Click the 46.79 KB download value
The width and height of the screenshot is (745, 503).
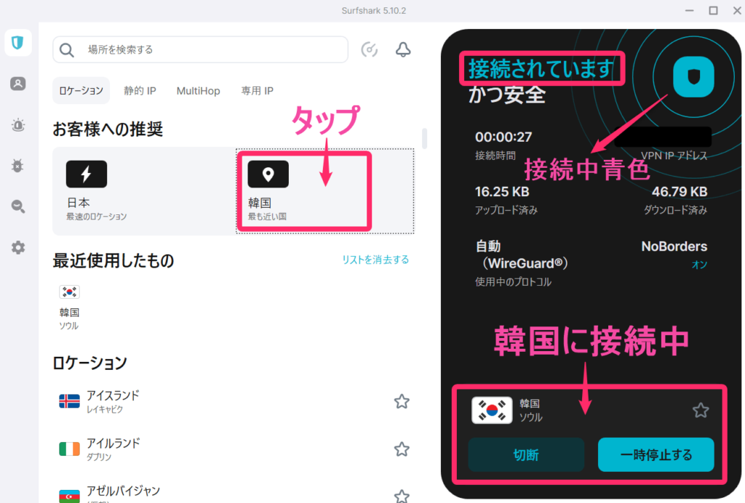tap(680, 192)
